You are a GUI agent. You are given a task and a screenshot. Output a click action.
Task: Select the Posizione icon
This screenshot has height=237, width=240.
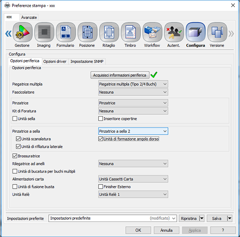tap(87, 32)
